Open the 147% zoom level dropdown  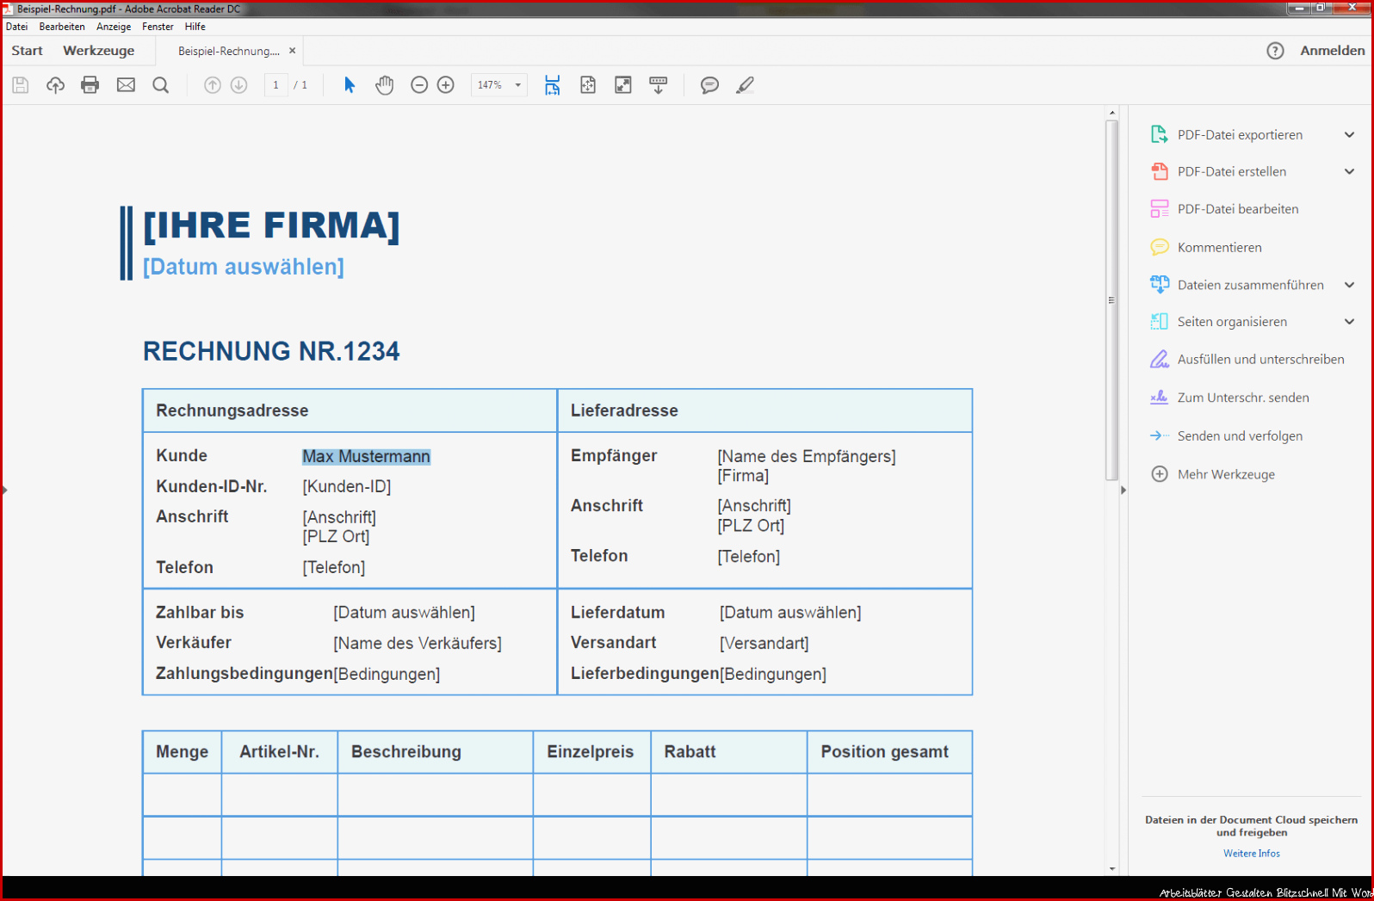[x=518, y=85]
